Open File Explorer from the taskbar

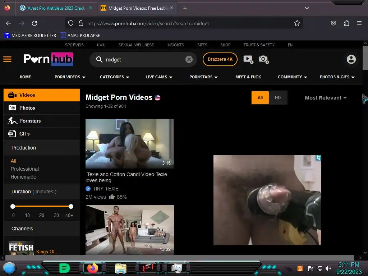[x=121, y=268]
